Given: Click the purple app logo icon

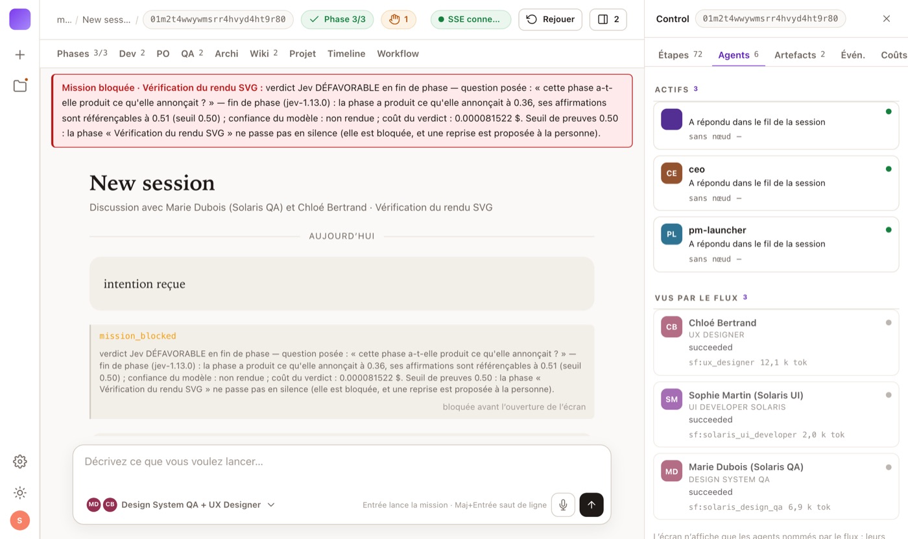Looking at the screenshot, I should [x=19, y=19].
